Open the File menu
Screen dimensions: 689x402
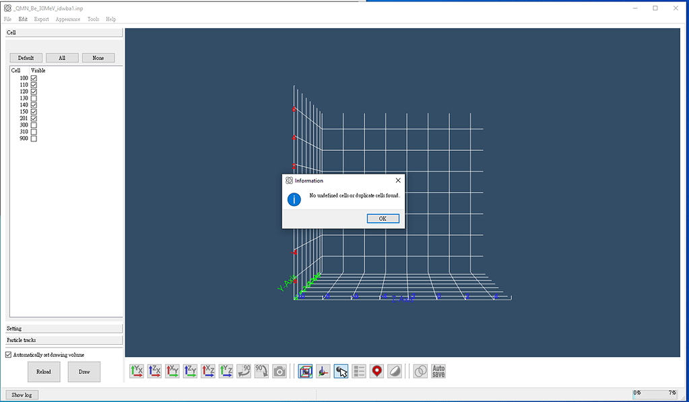[x=8, y=20]
